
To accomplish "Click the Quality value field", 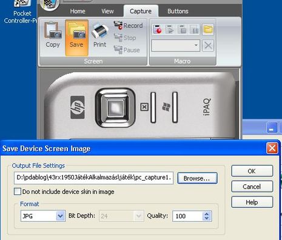I will (x=187, y=216).
